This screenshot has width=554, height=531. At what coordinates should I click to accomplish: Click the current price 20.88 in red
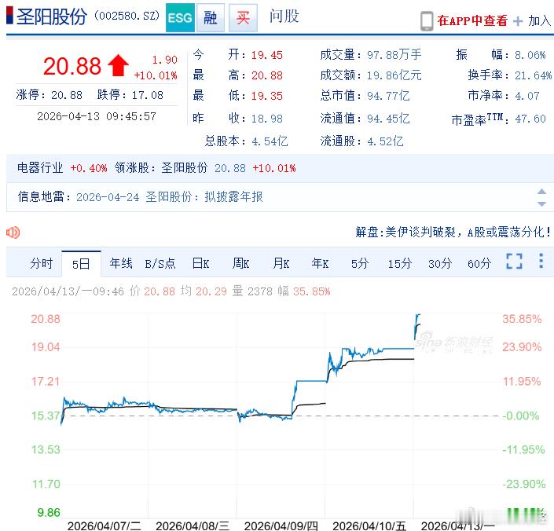coord(72,66)
